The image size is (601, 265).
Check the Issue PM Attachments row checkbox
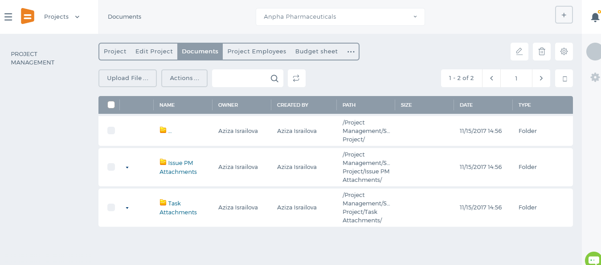click(111, 167)
